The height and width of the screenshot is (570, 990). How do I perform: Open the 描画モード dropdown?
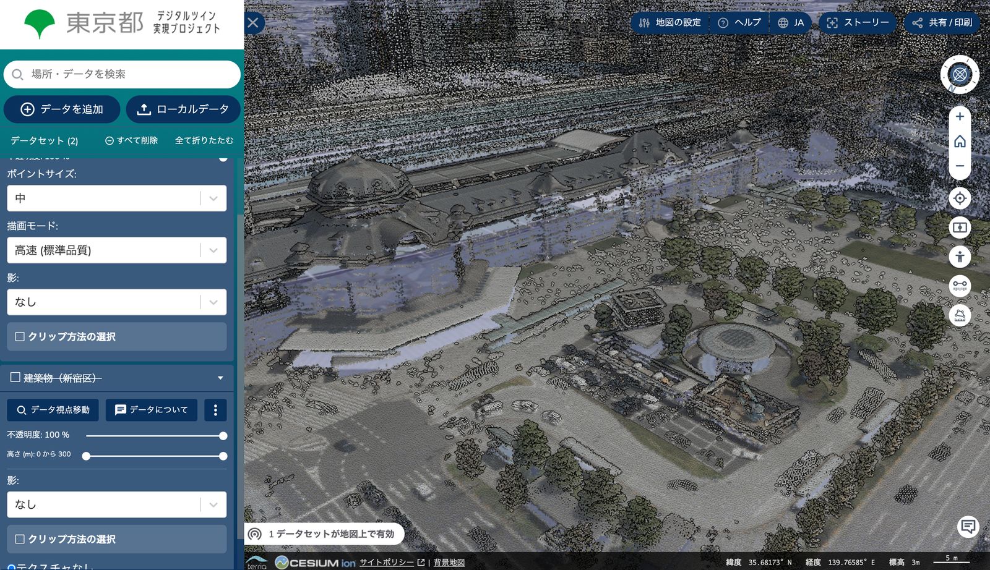pyautogui.click(x=117, y=250)
